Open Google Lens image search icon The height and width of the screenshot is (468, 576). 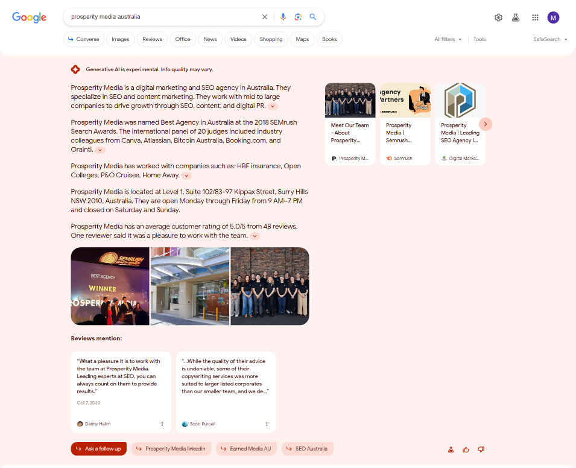298,17
